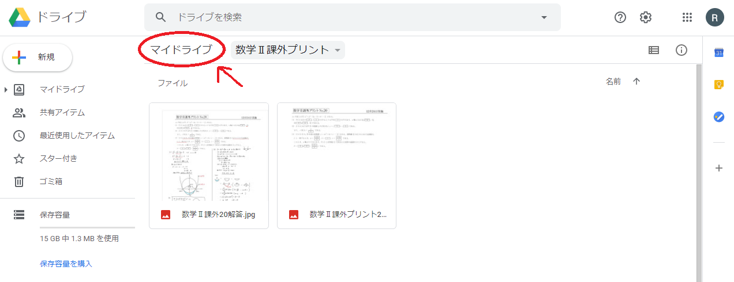
Task: Click 保存容量を購入 link
Action: 66,264
